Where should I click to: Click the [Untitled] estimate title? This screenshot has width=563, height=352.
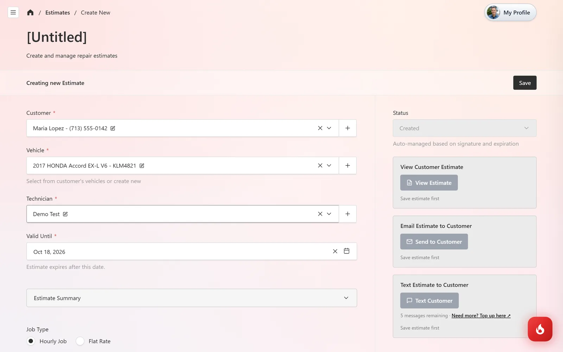(57, 37)
